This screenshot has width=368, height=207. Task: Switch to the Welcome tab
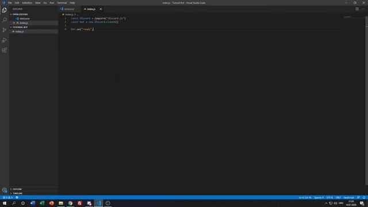point(69,9)
